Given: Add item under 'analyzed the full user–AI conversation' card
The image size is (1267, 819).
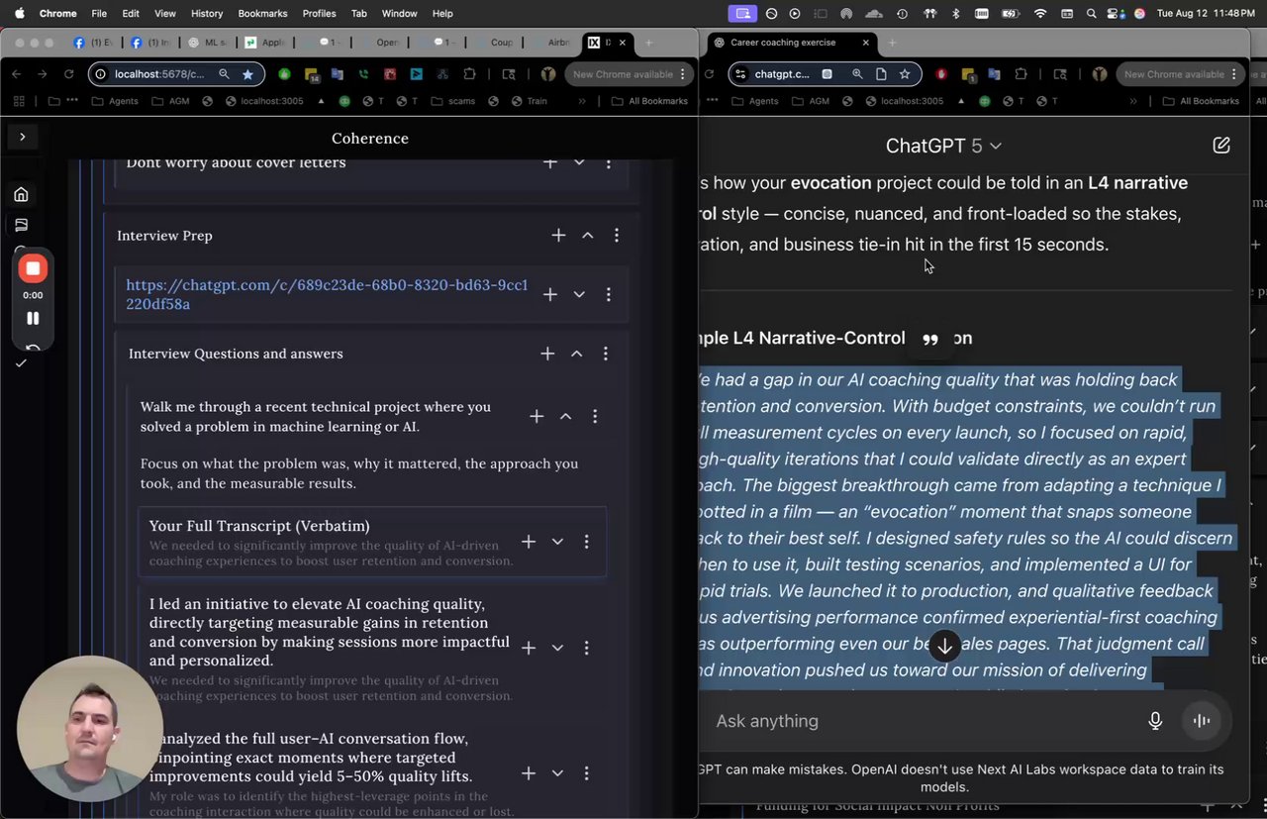Looking at the screenshot, I should [x=529, y=773].
